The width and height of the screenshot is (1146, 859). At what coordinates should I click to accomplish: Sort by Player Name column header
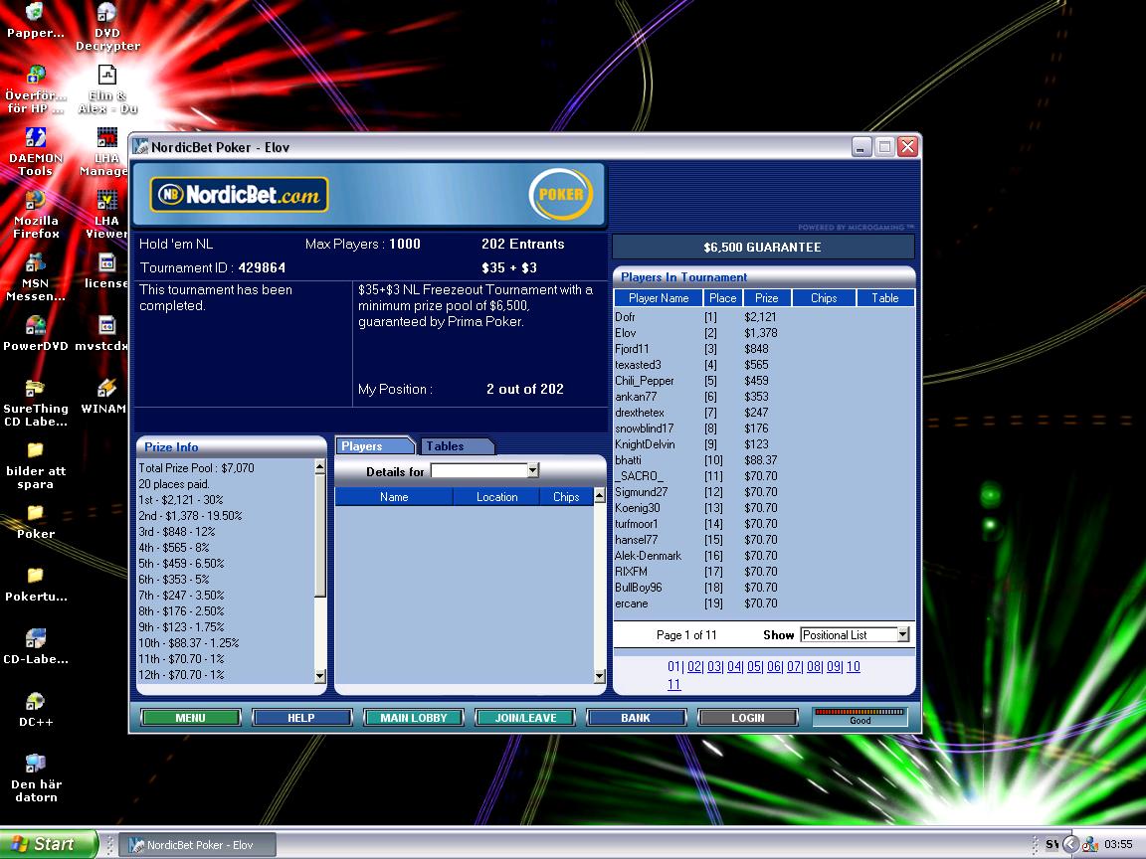click(659, 298)
